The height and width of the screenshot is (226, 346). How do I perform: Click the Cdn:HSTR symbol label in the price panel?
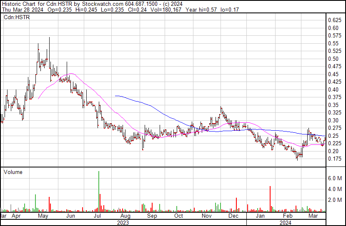tap(15, 17)
